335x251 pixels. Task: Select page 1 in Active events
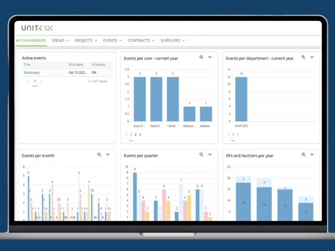pos(35,82)
